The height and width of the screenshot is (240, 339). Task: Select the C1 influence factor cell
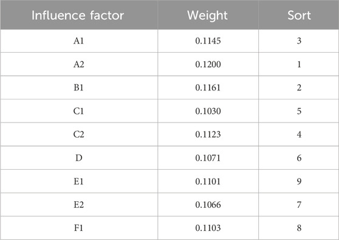(79, 111)
